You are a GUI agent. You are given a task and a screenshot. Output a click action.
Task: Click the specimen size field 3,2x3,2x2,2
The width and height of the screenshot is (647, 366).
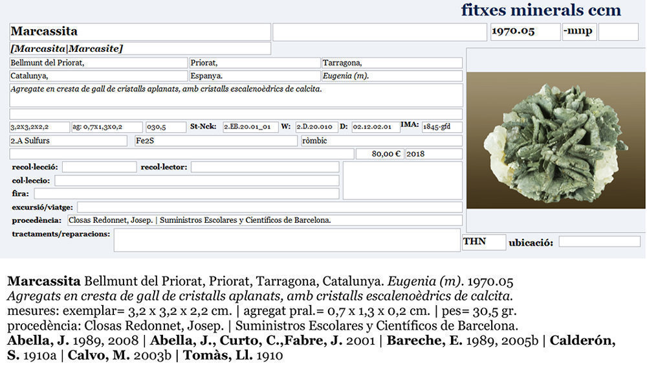pos(39,127)
